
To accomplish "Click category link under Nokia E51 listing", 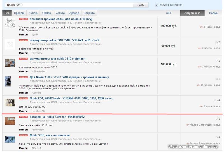I will (x=66, y=102).
